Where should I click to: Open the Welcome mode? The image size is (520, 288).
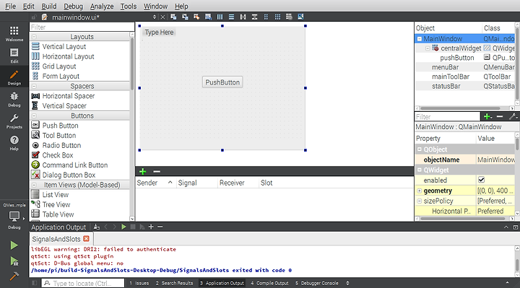click(x=14, y=33)
